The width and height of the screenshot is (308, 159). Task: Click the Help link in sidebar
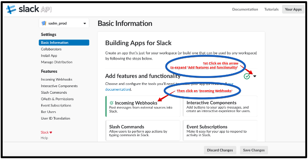44,138
